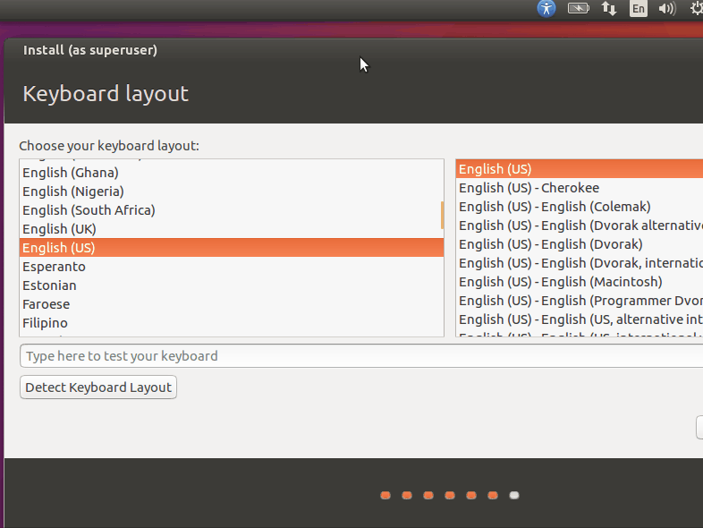Select Estonian layout
The image size is (703, 528).
tap(232, 285)
